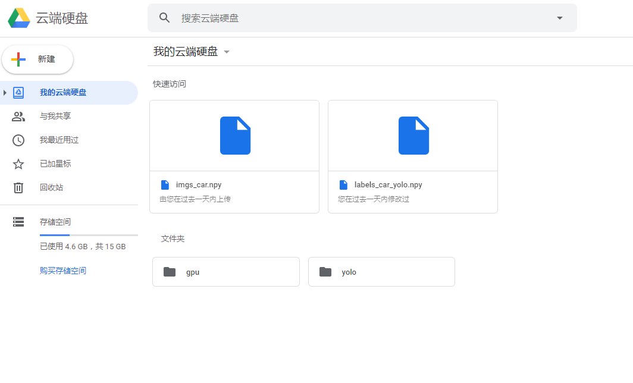
Task: Select the labels_car_yolo.npy large file thumbnail
Action: (413, 136)
